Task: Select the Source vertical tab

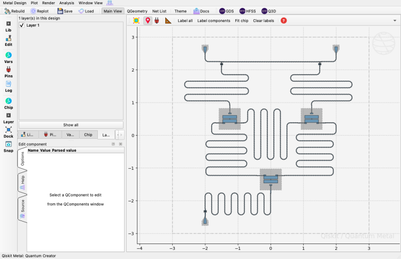Action: click(22, 208)
